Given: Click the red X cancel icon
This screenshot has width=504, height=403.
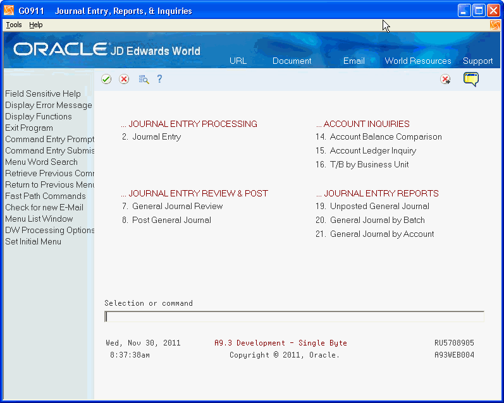Looking at the screenshot, I should click(124, 79).
